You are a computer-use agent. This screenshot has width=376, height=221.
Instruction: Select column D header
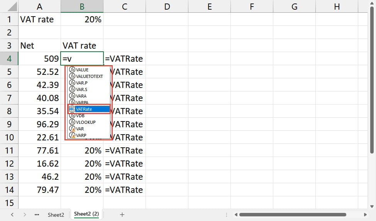tap(167, 7)
